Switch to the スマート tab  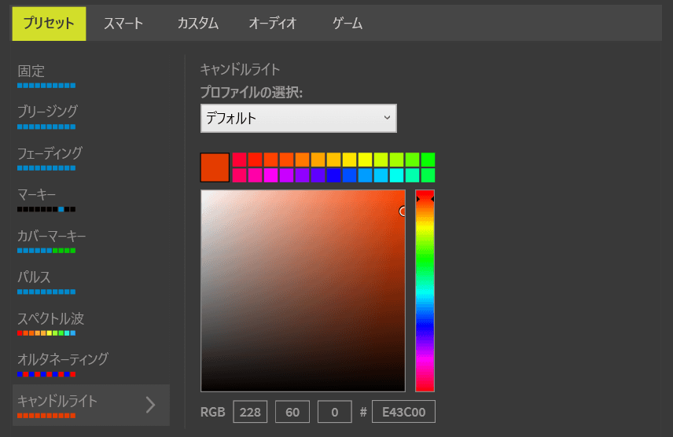coord(123,23)
